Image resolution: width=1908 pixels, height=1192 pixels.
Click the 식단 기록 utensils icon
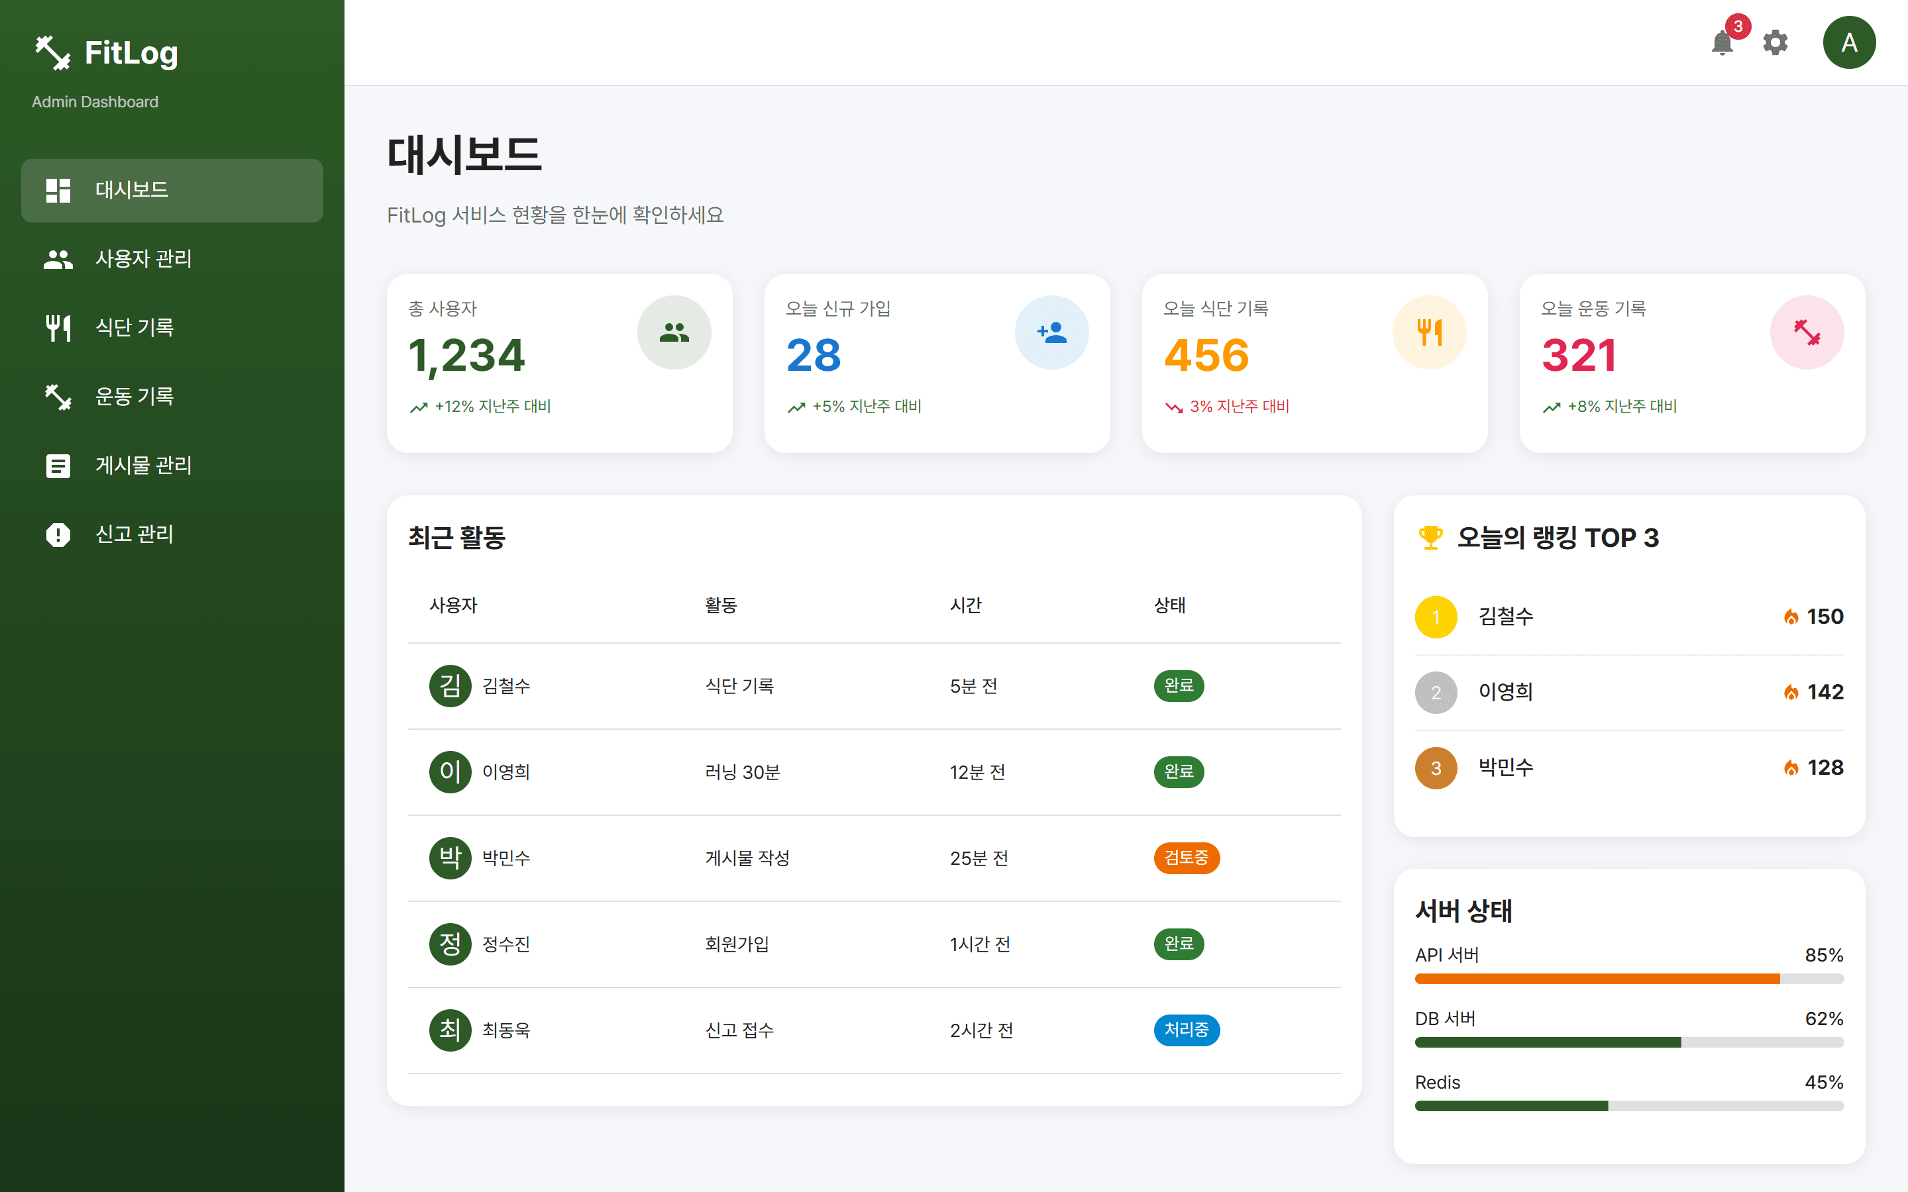tap(58, 327)
